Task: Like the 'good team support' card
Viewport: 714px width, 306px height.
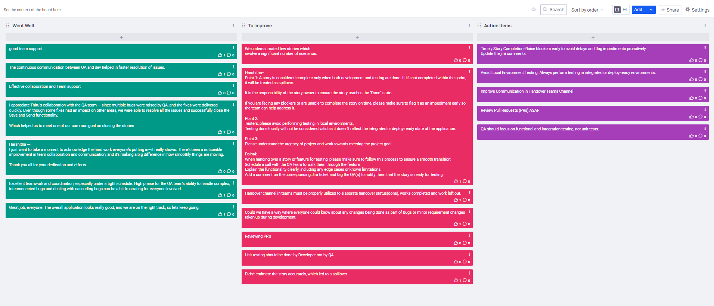Action: pos(220,55)
